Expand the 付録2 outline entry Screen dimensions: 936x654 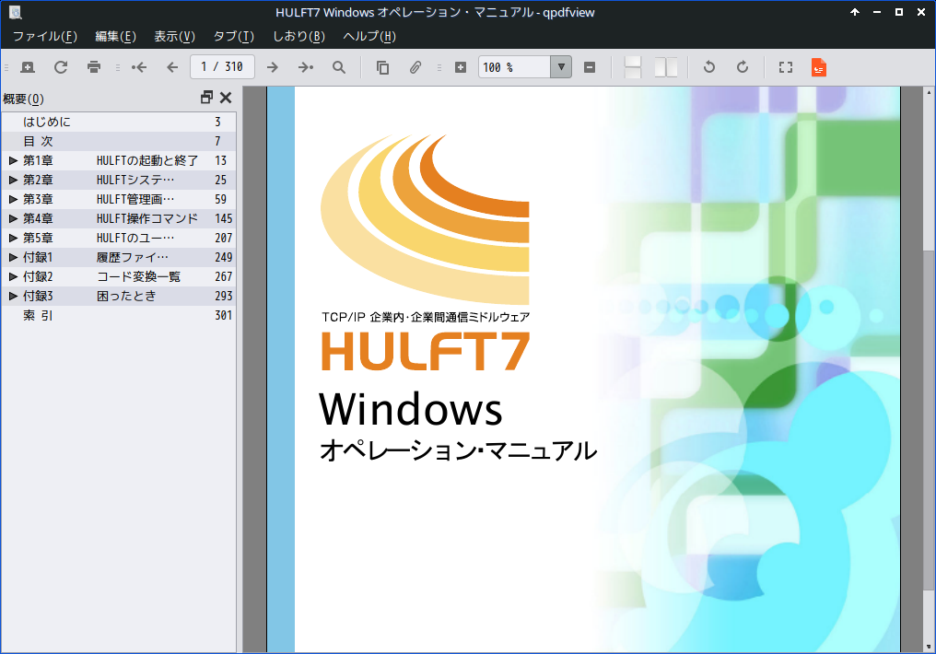[x=13, y=276]
